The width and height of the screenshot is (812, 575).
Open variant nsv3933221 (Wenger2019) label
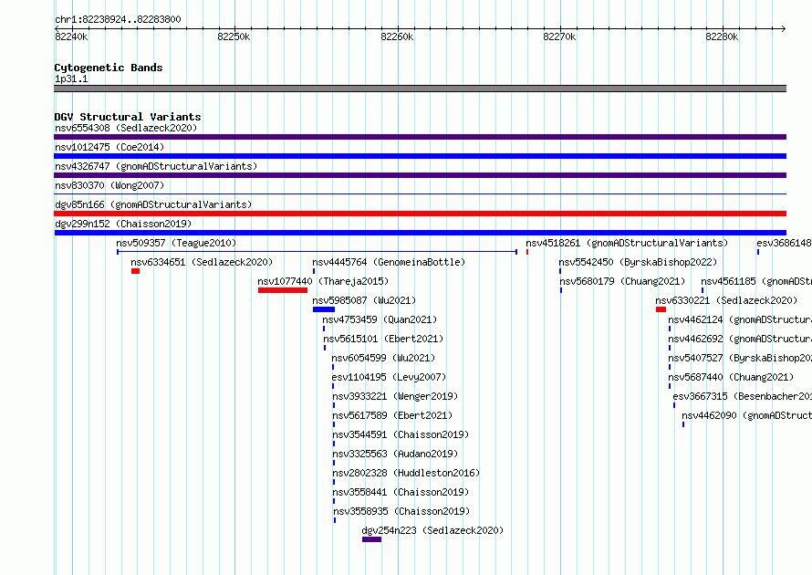pos(395,396)
